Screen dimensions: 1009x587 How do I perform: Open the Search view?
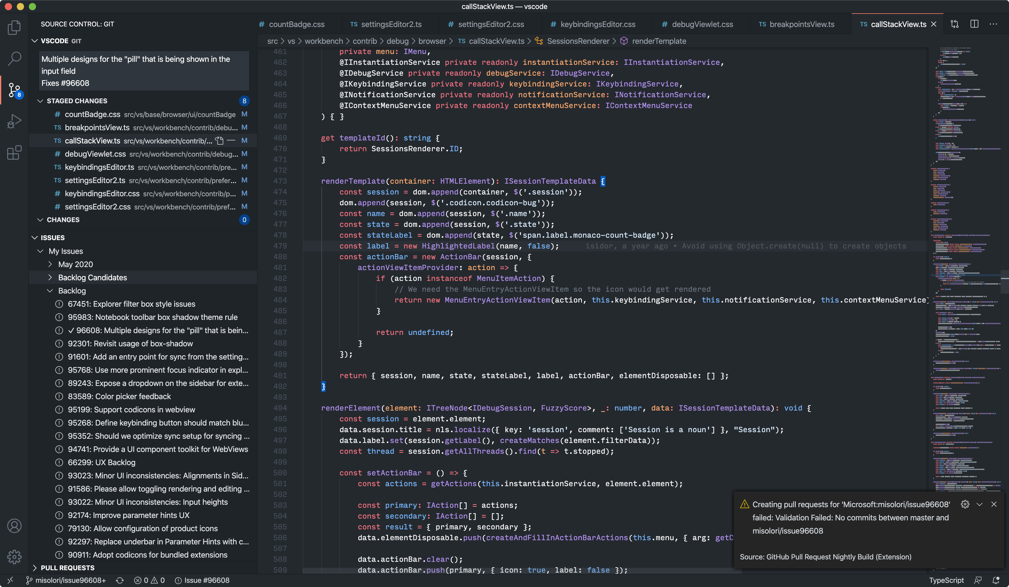pyautogui.click(x=14, y=59)
